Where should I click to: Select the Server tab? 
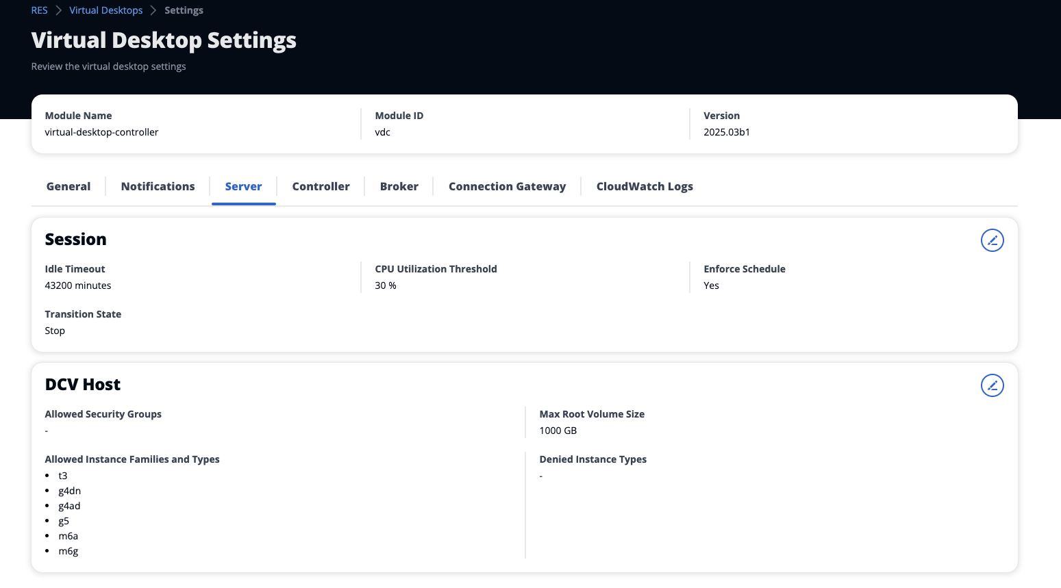243,186
